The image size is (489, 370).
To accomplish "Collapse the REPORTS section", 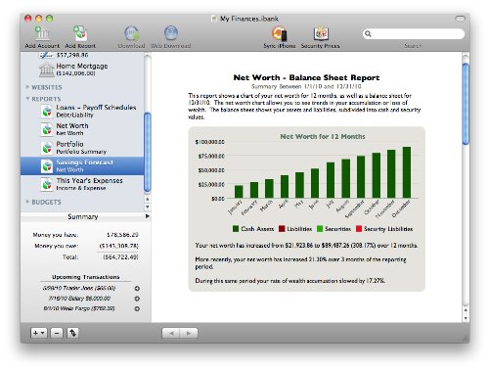I will [27, 99].
